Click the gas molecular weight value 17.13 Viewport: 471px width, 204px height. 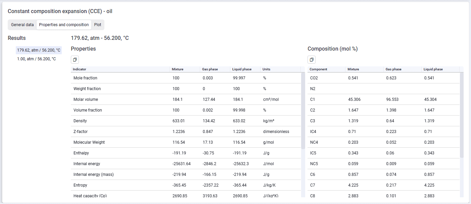(207, 142)
